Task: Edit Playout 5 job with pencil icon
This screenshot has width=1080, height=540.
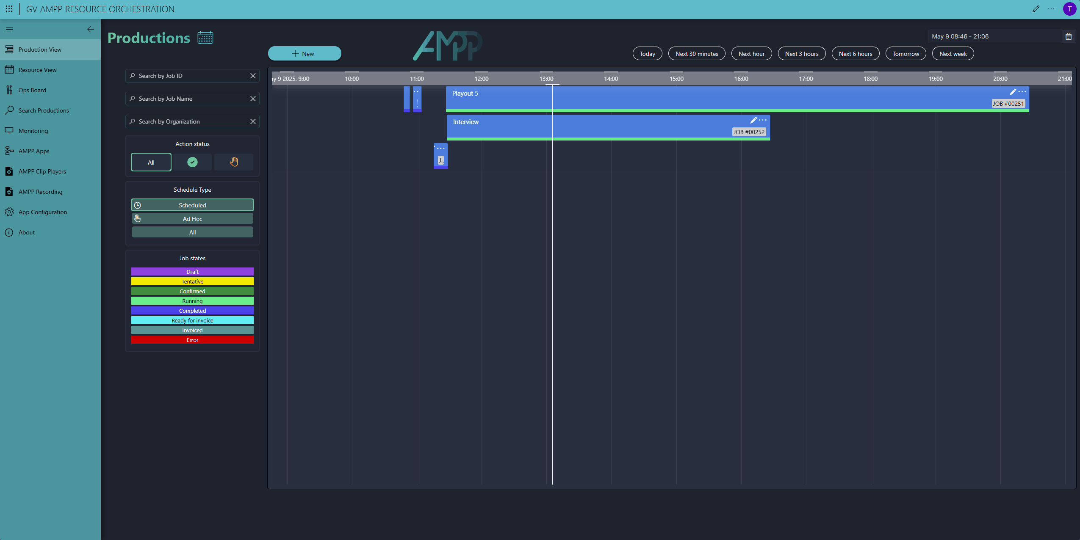Action: tap(1013, 92)
